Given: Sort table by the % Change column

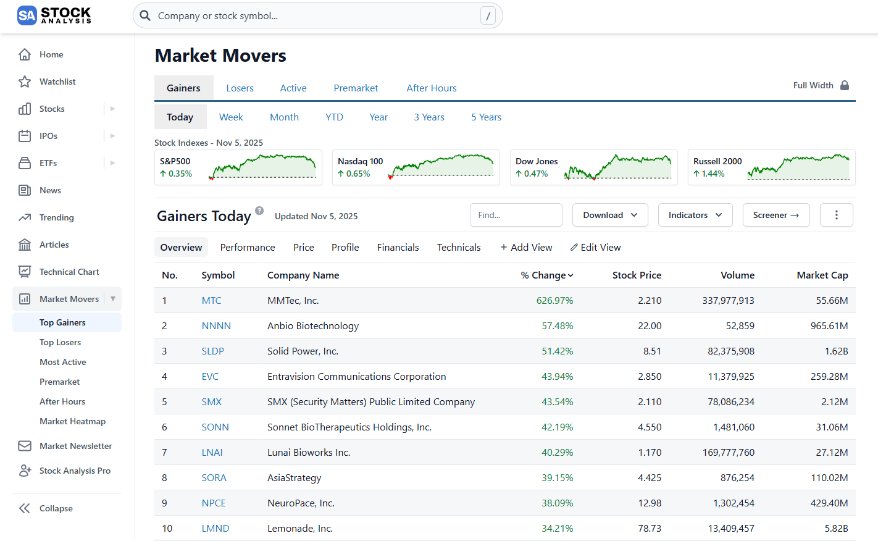Looking at the screenshot, I should [x=546, y=275].
